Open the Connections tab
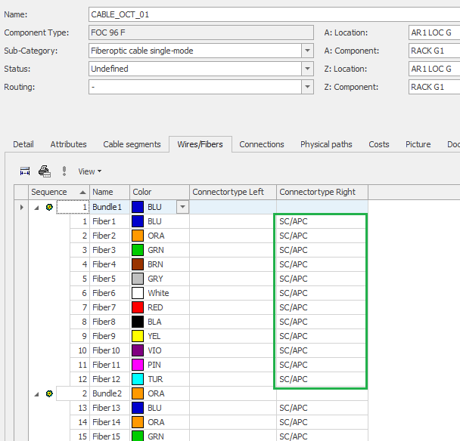Screen dimensions: 460x441 coord(262,144)
